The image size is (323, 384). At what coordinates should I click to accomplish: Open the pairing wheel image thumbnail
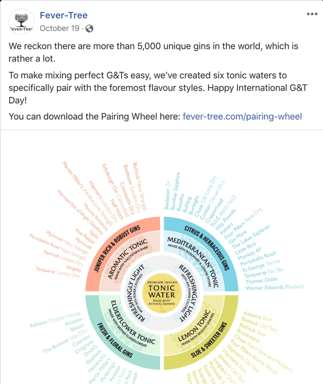(x=161, y=257)
